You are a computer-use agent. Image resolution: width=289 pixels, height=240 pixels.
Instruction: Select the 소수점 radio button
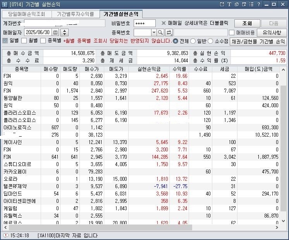pos(210,41)
